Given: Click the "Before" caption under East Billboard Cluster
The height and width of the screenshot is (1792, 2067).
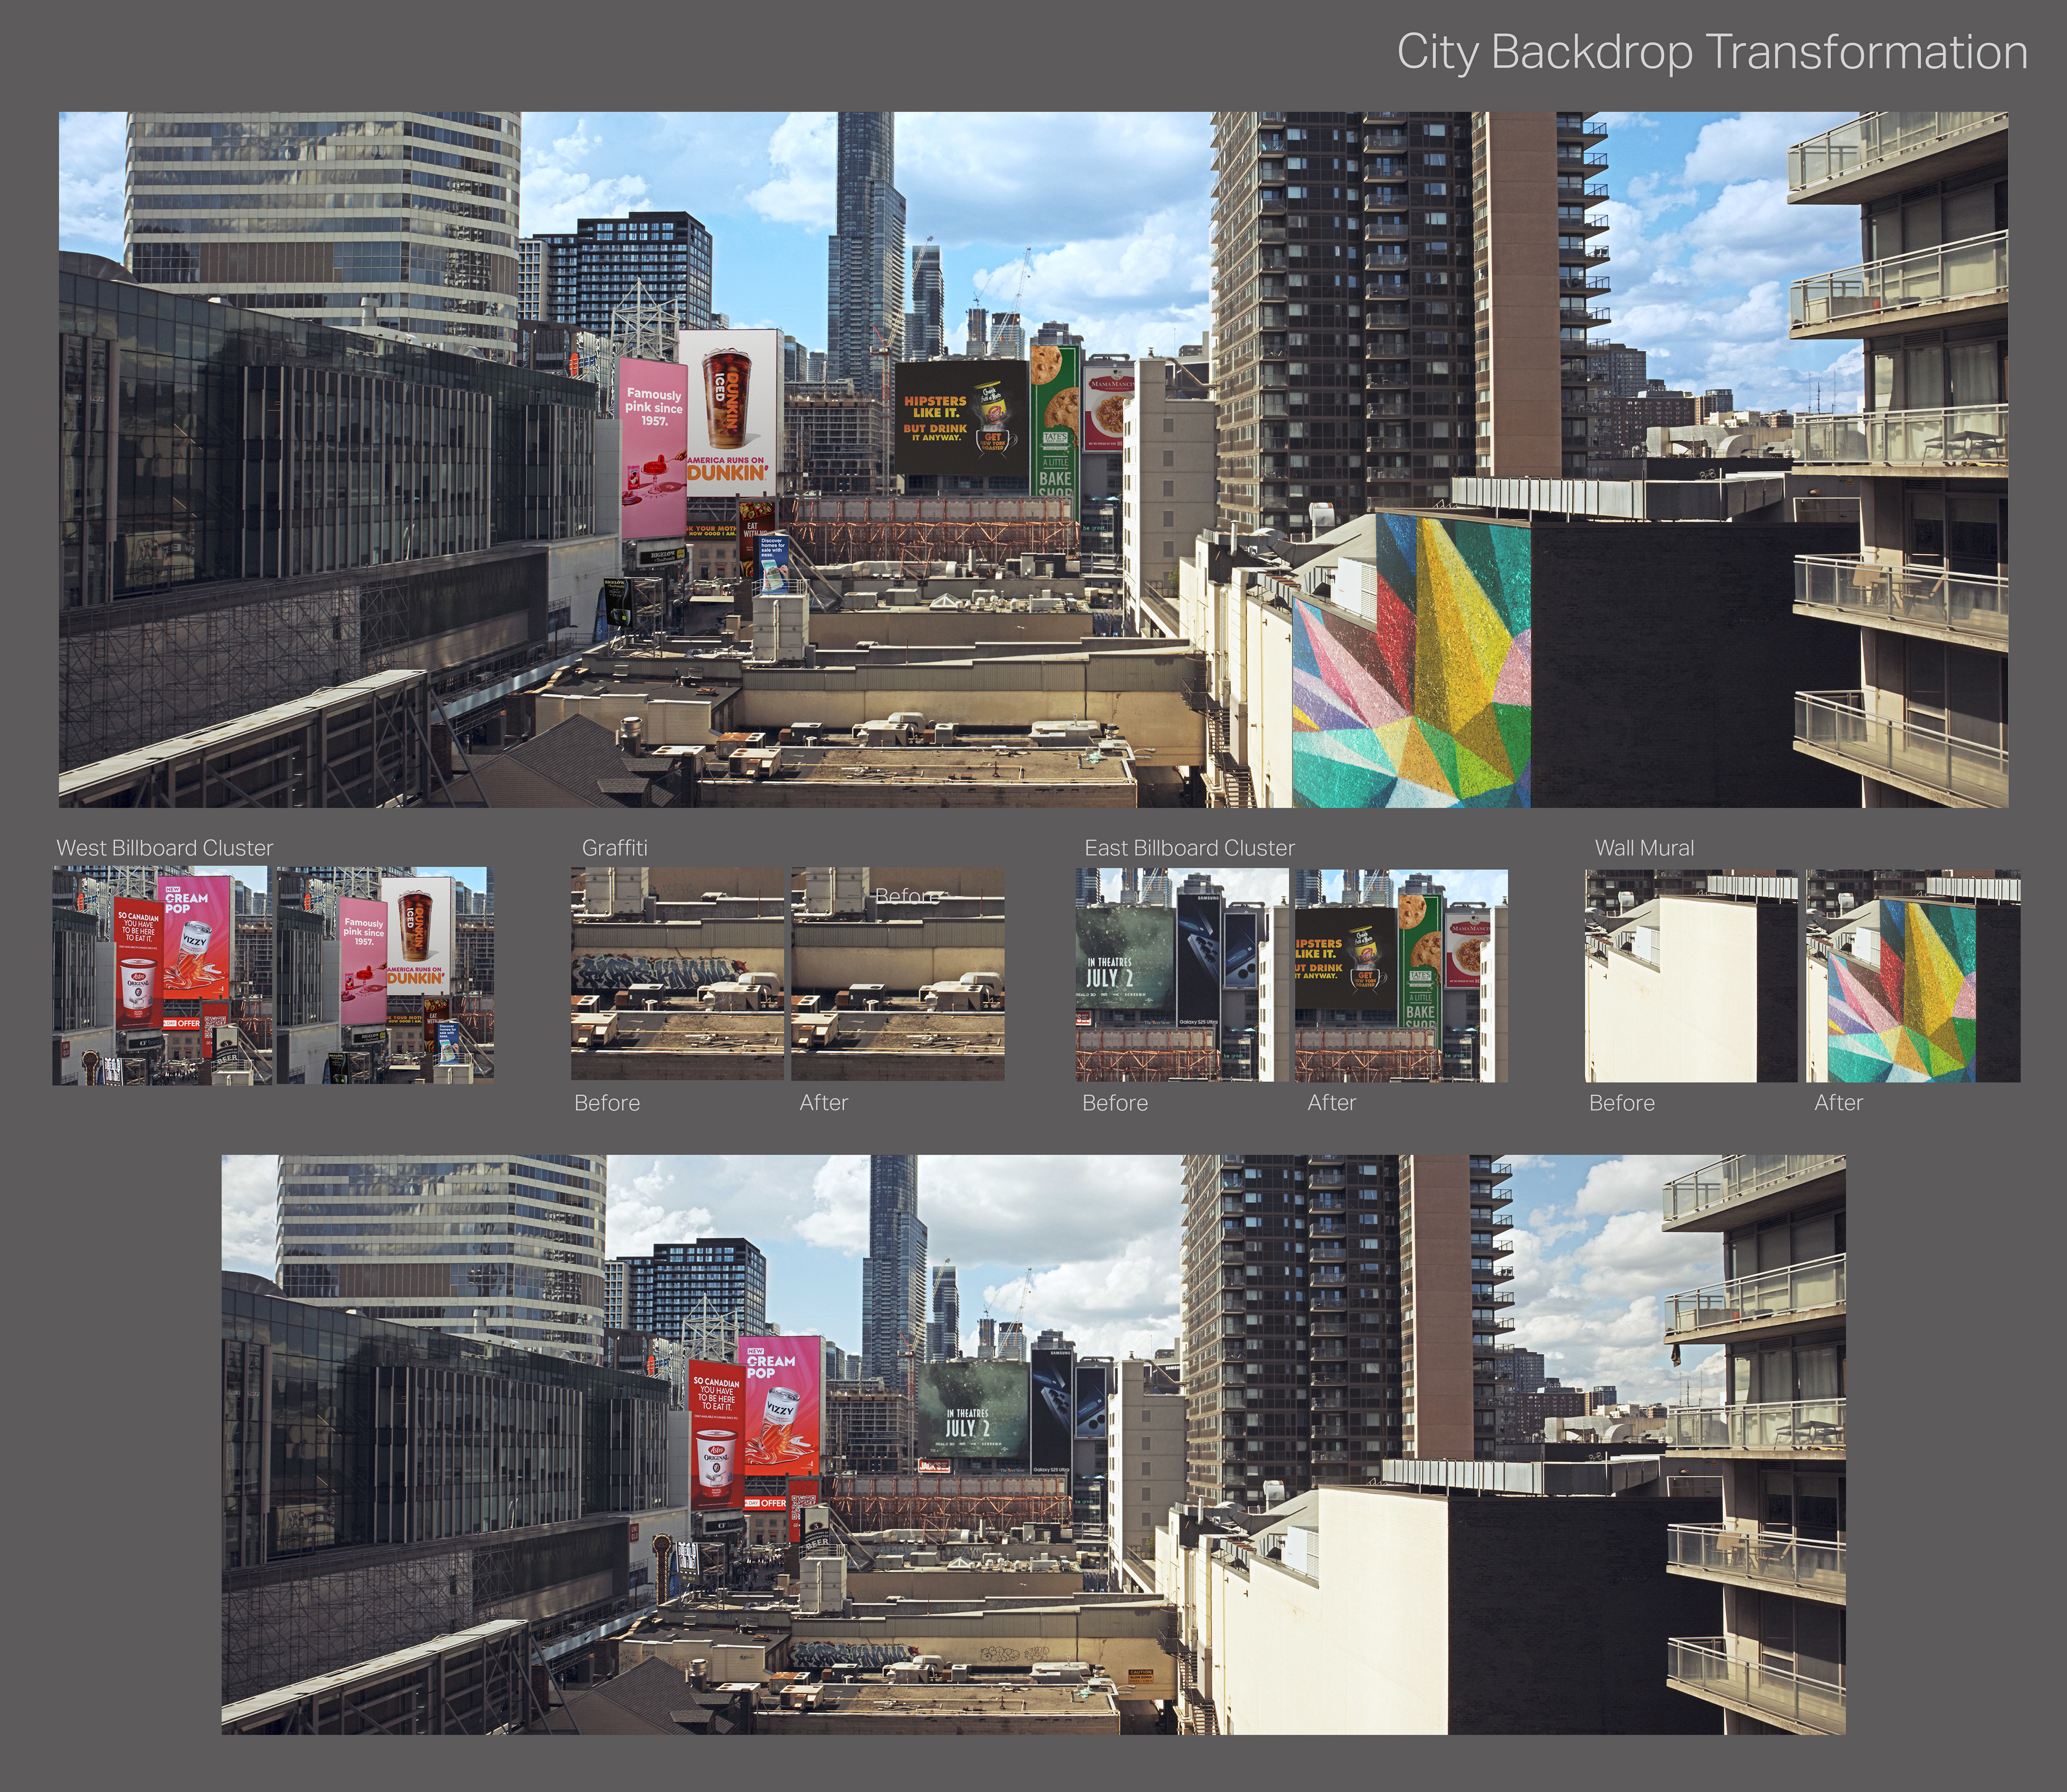Looking at the screenshot, I should 1115,1103.
